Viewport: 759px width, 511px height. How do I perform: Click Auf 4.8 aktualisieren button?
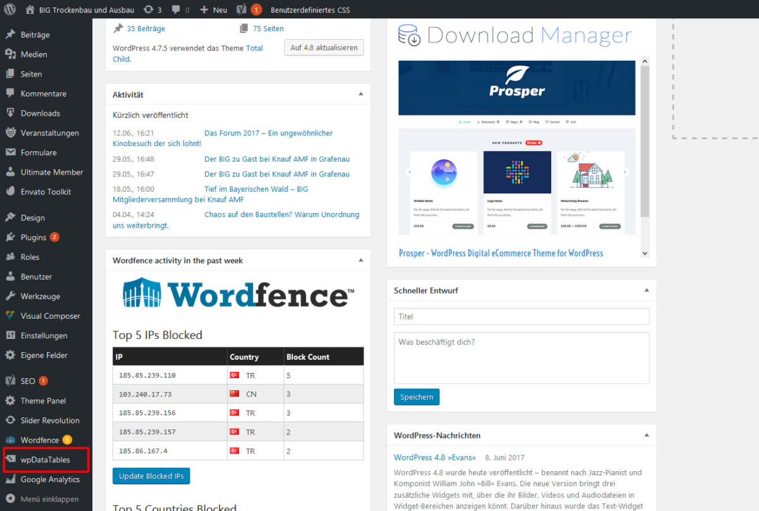tap(324, 47)
